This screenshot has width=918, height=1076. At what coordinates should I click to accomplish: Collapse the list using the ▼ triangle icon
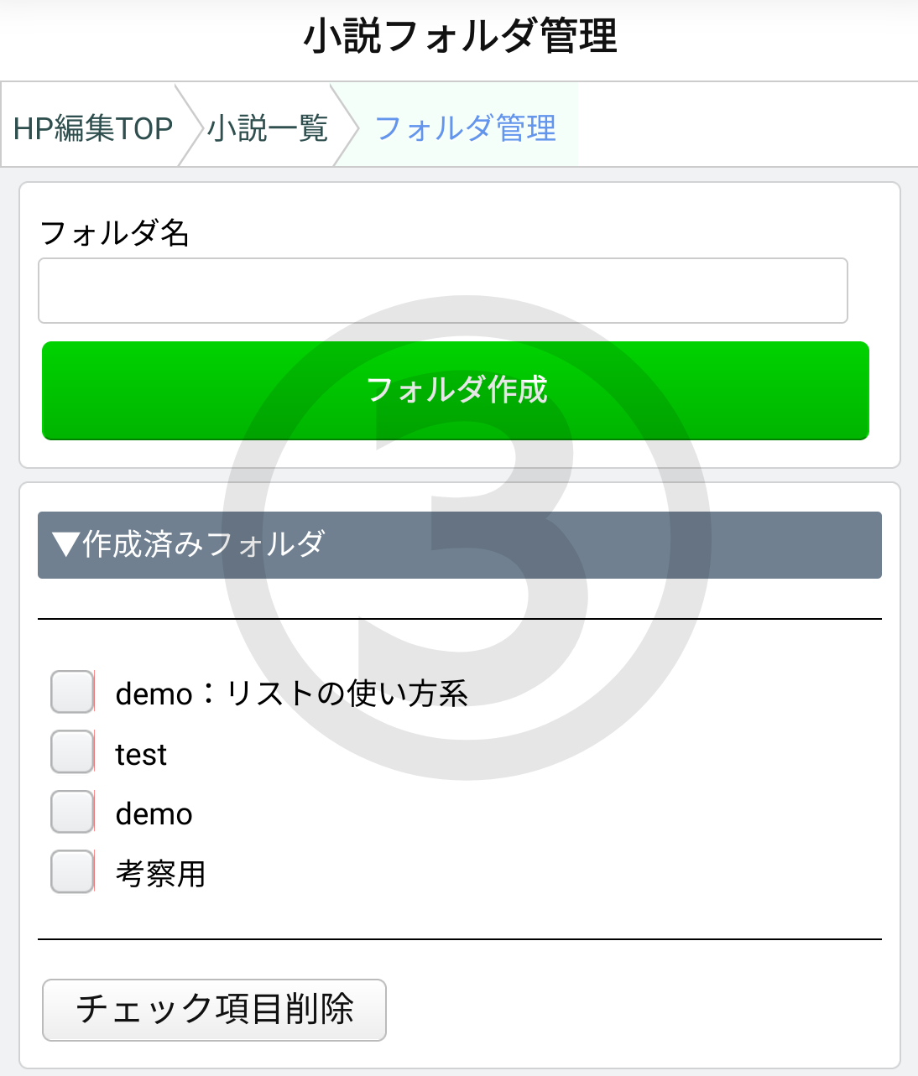point(65,544)
